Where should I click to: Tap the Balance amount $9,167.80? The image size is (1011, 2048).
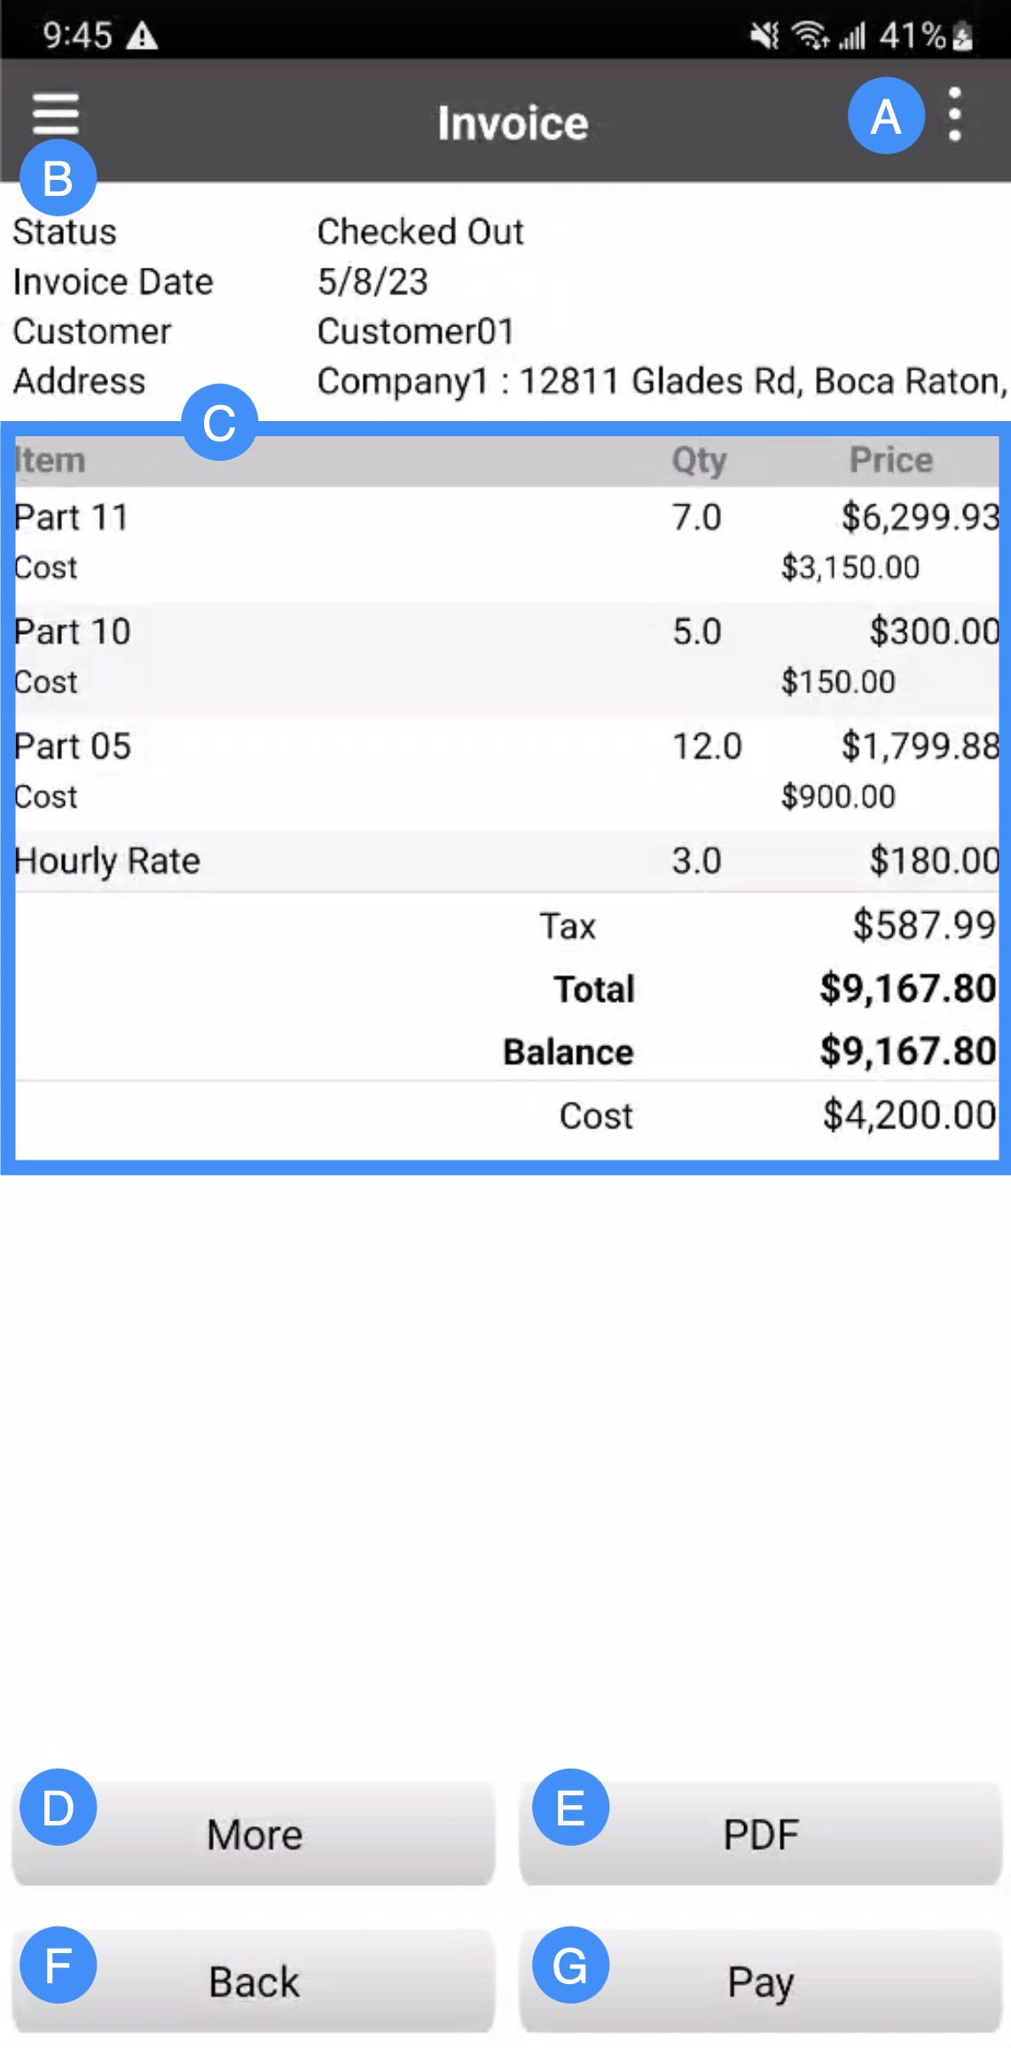tap(907, 1051)
